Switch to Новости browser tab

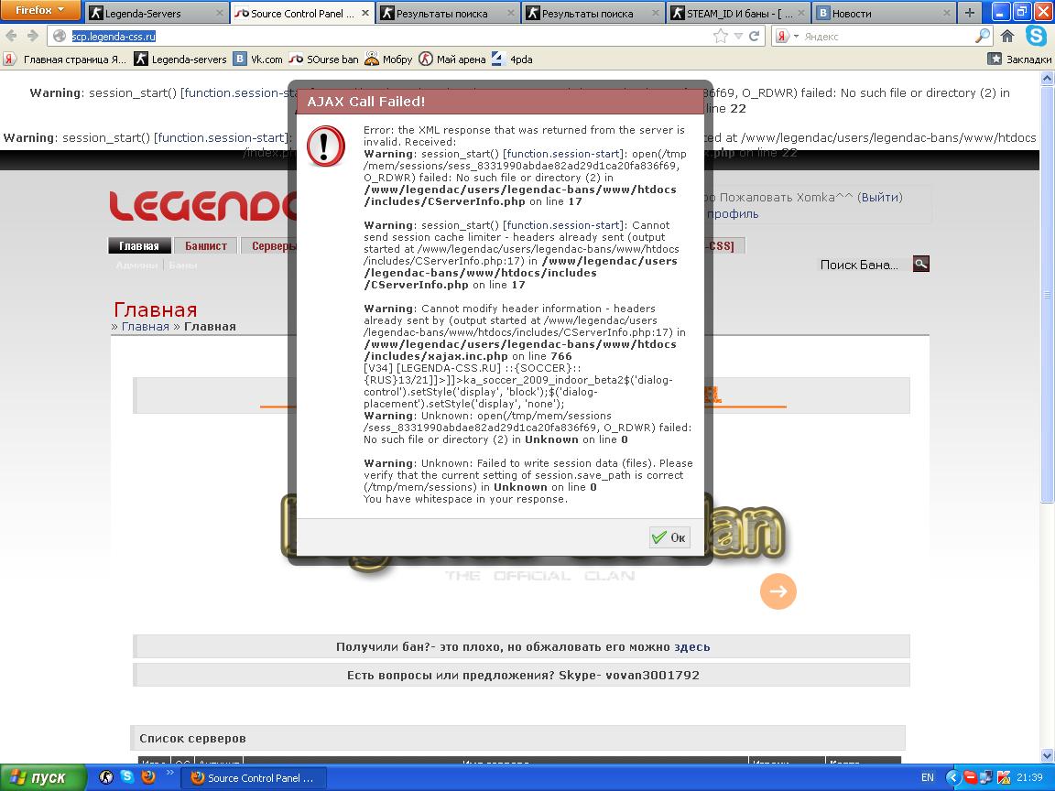pyautogui.click(x=884, y=13)
